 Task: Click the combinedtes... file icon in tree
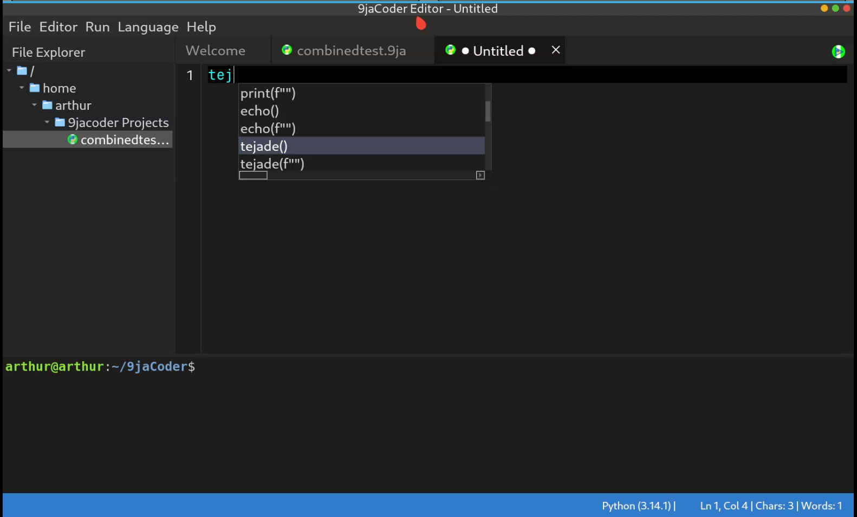[73, 140]
